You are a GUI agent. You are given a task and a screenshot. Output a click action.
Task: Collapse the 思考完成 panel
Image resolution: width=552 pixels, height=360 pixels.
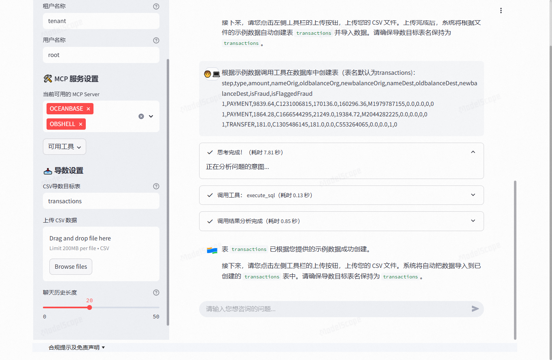coord(473,152)
